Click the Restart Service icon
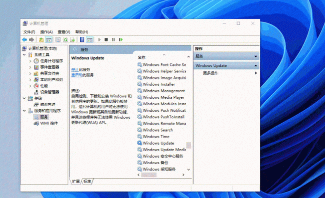 point(120,39)
